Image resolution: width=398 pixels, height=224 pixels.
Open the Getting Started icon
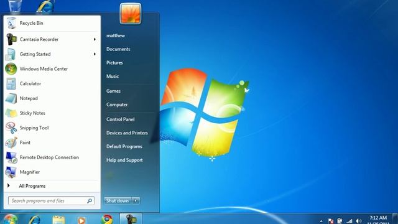[11, 54]
